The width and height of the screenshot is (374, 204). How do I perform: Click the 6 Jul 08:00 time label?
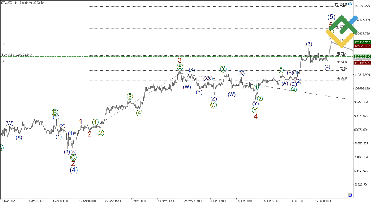(296, 201)
